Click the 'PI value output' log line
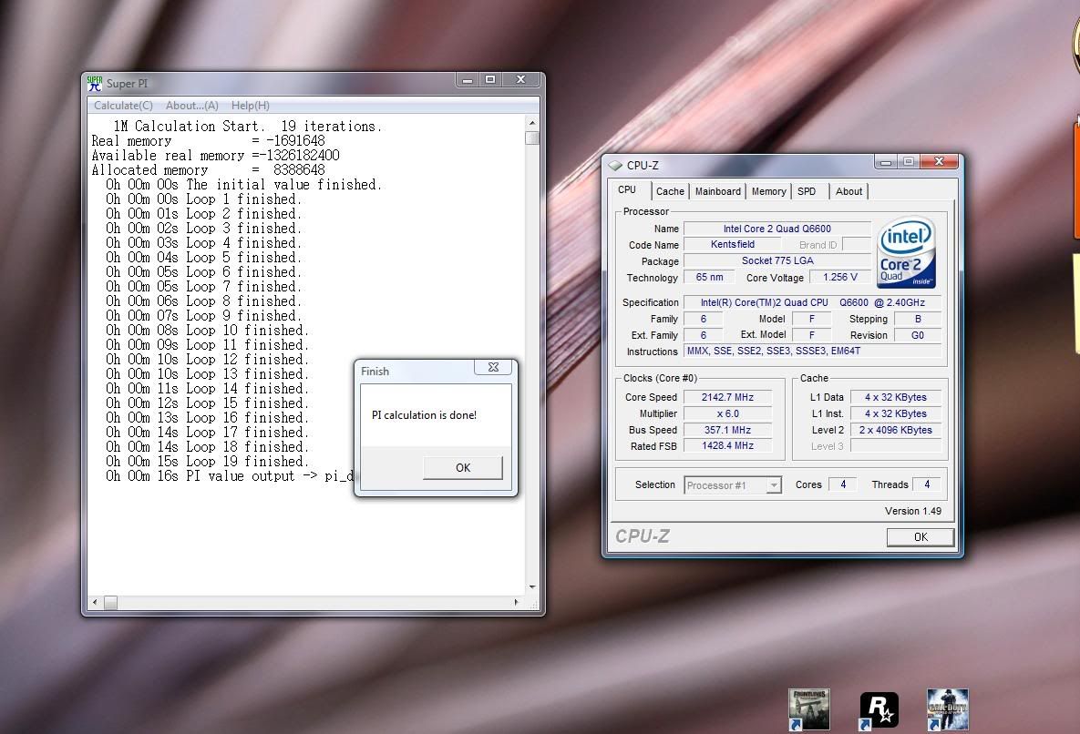This screenshot has width=1080, height=734. (230, 476)
